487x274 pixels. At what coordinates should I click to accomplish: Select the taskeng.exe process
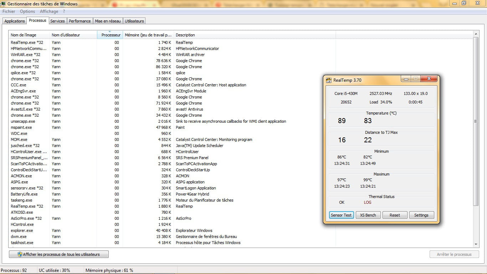(x=172, y=200)
